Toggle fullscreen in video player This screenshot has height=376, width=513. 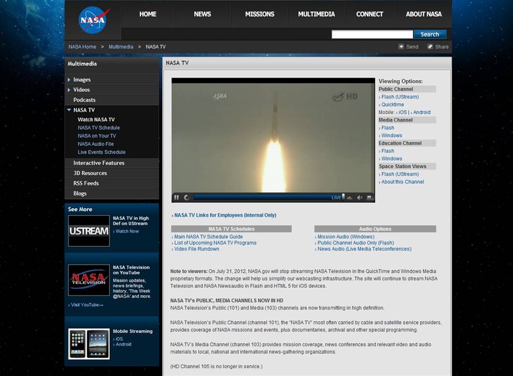pyautogui.click(x=370, y=197)
